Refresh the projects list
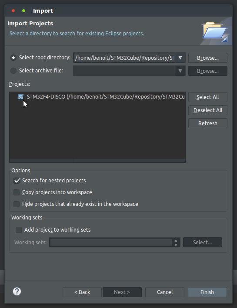Viewport: 237px width, 308px height. tap(208, 123)
